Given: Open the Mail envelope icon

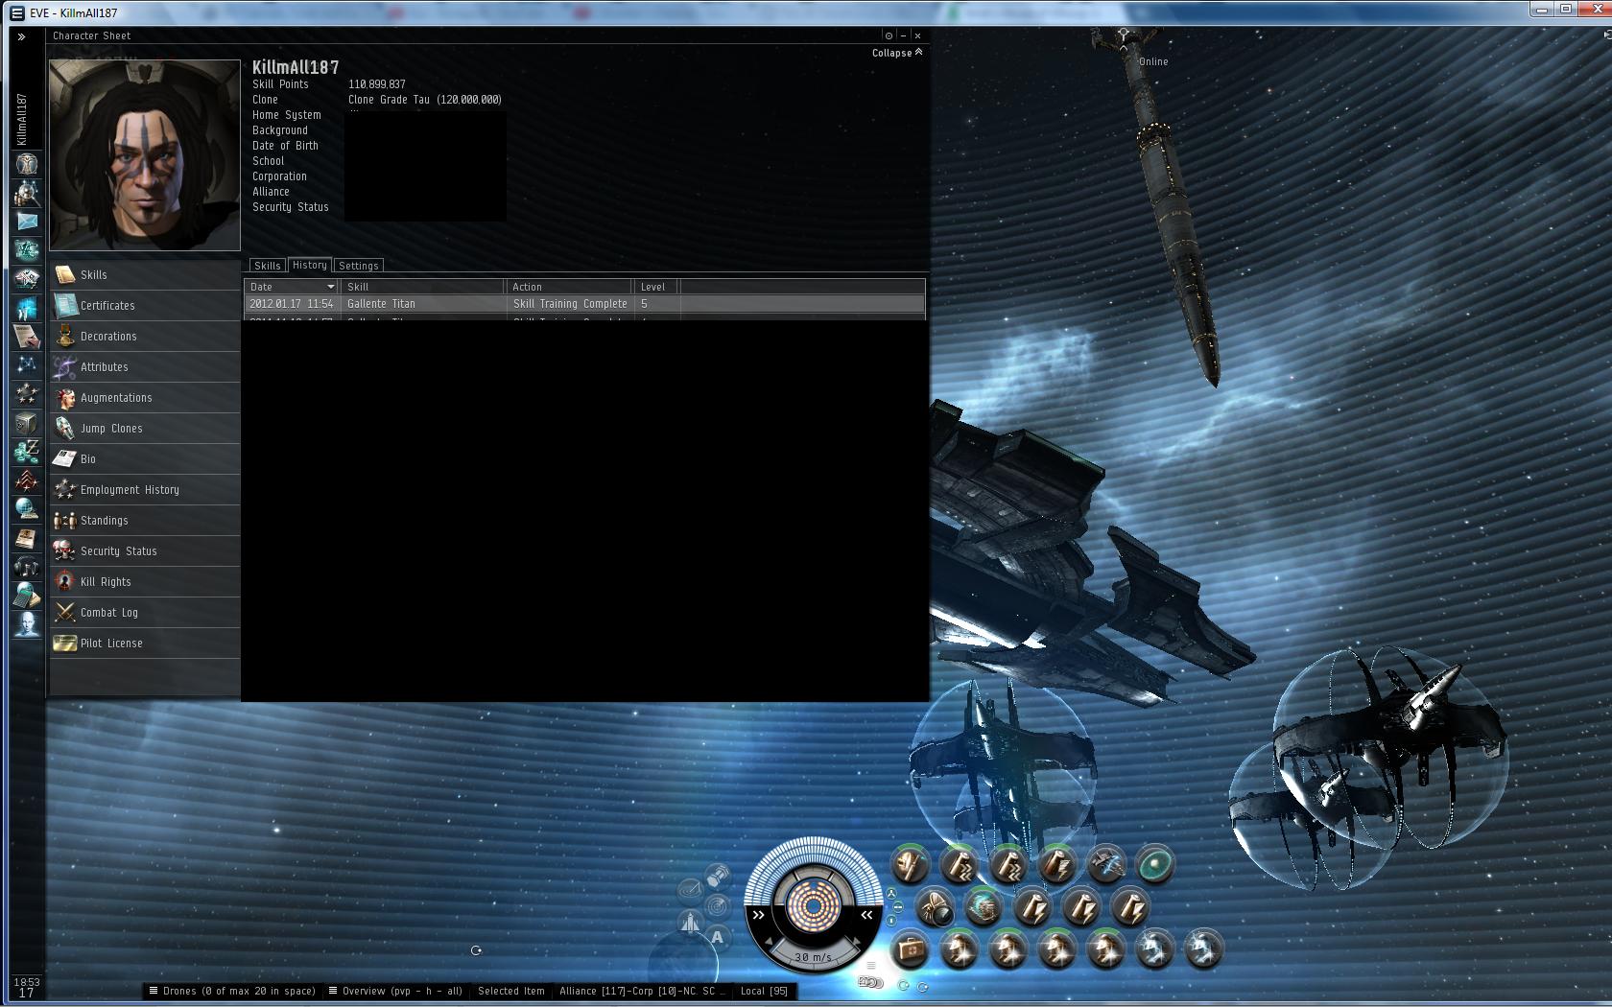Looking at the screenshot, I should point(27,222).
